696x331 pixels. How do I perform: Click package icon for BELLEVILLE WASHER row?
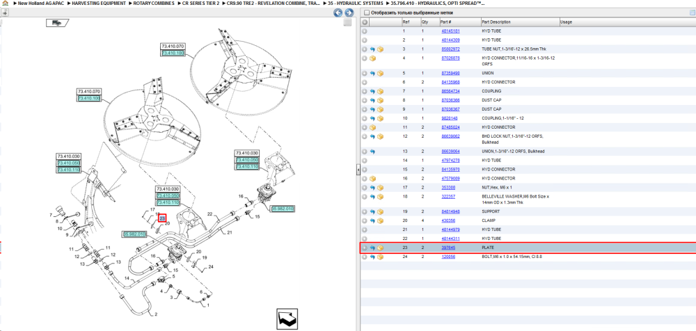click(x=381, y=197)
